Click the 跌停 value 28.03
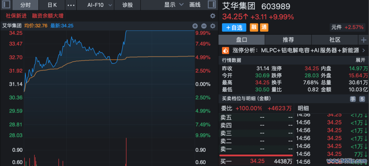Viewport: 369px width, 166px height. click(312, 76)
